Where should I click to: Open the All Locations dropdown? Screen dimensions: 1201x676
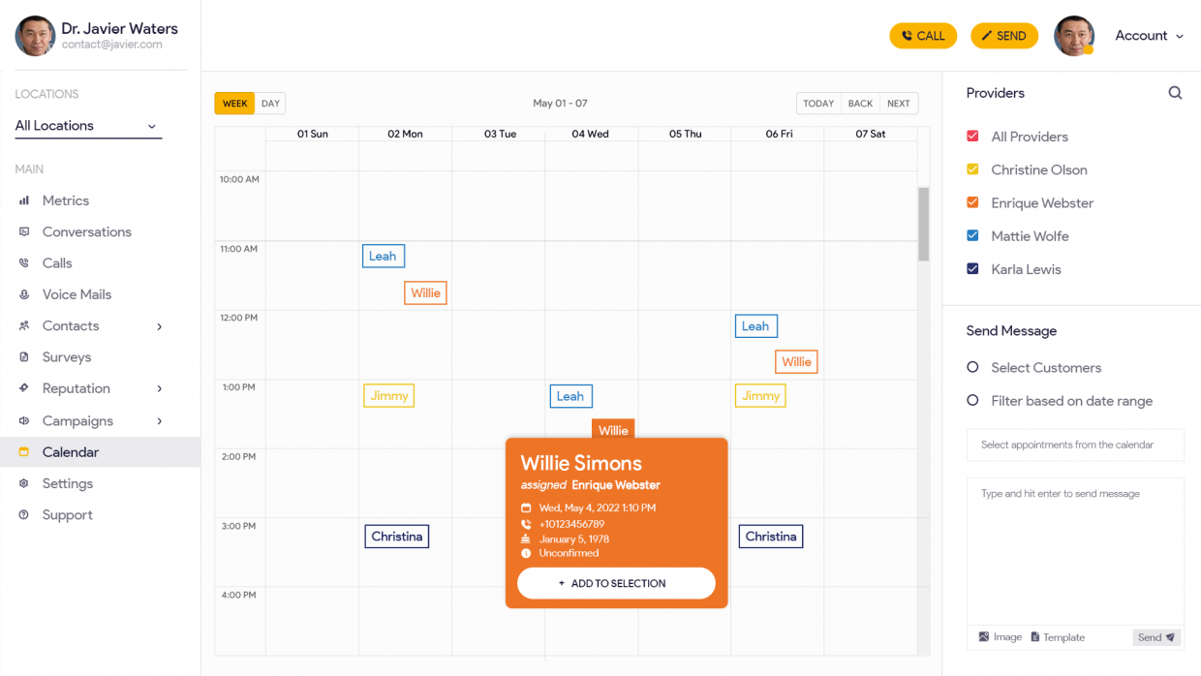pos(87,126)
